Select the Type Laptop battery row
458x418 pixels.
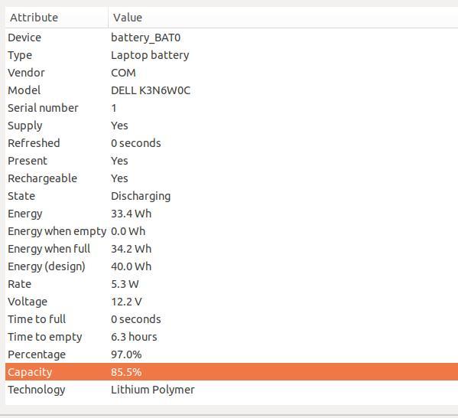232,55
